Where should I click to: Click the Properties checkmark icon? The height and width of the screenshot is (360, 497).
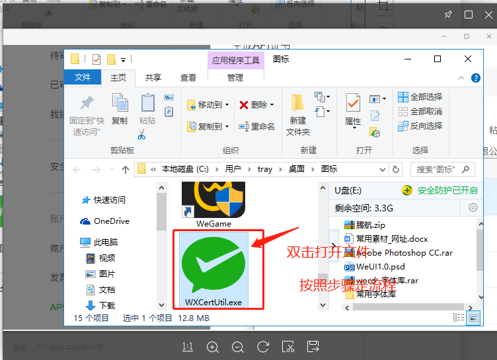pyautogui.click(x=353, y=102)
